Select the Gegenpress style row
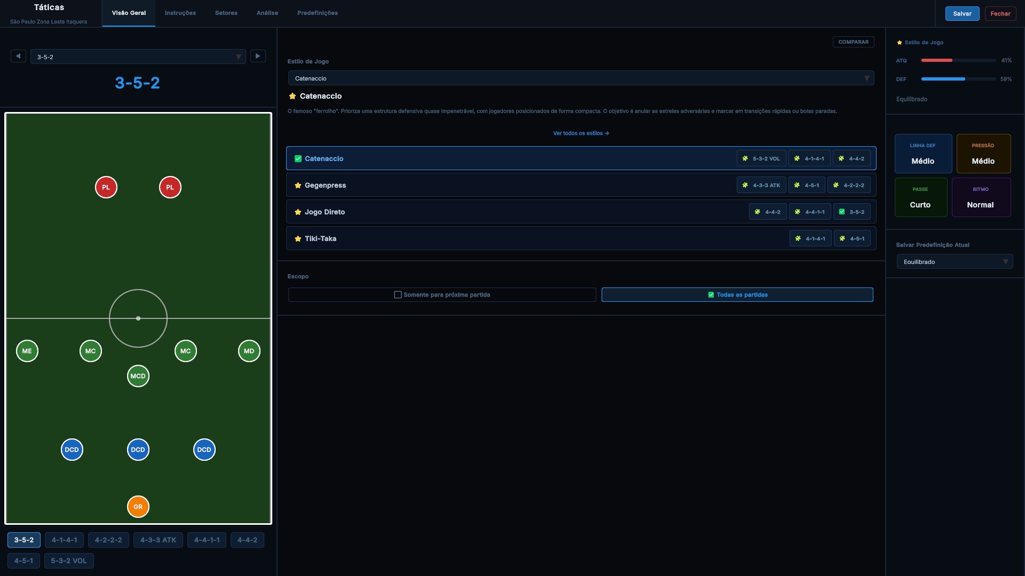Image resolution: width=1025 pixels, height=576 pixels. 581,185
